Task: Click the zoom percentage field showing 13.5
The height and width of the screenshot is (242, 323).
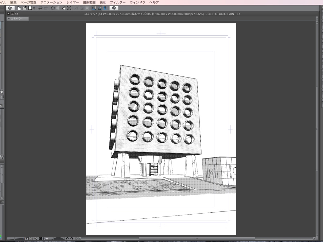Action: pos(26,239)
